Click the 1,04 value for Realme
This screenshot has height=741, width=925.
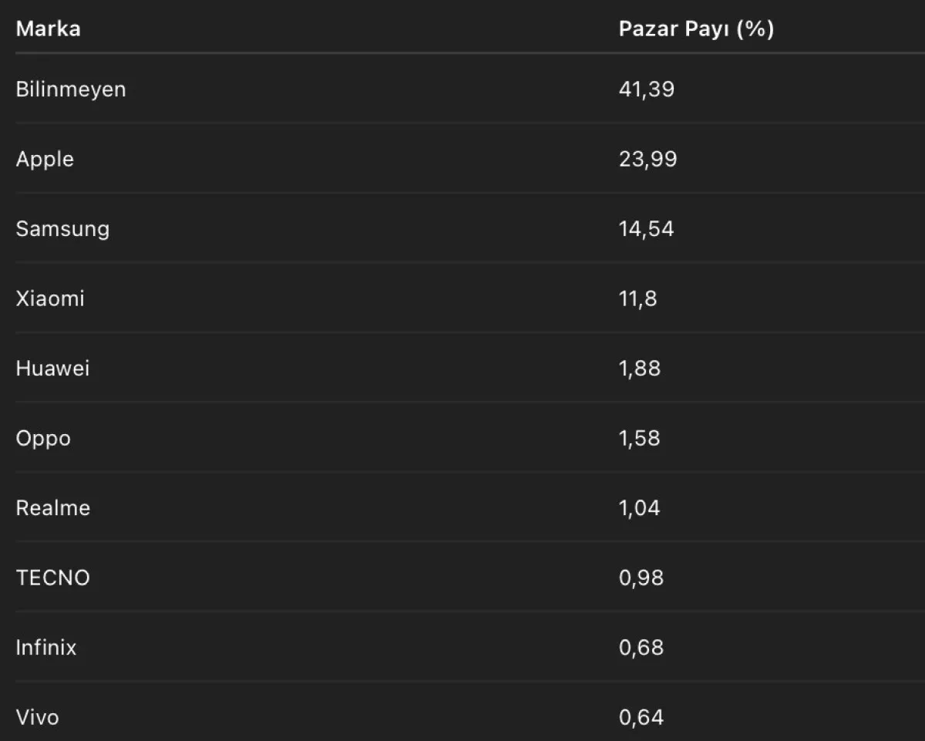pos(640,508)
